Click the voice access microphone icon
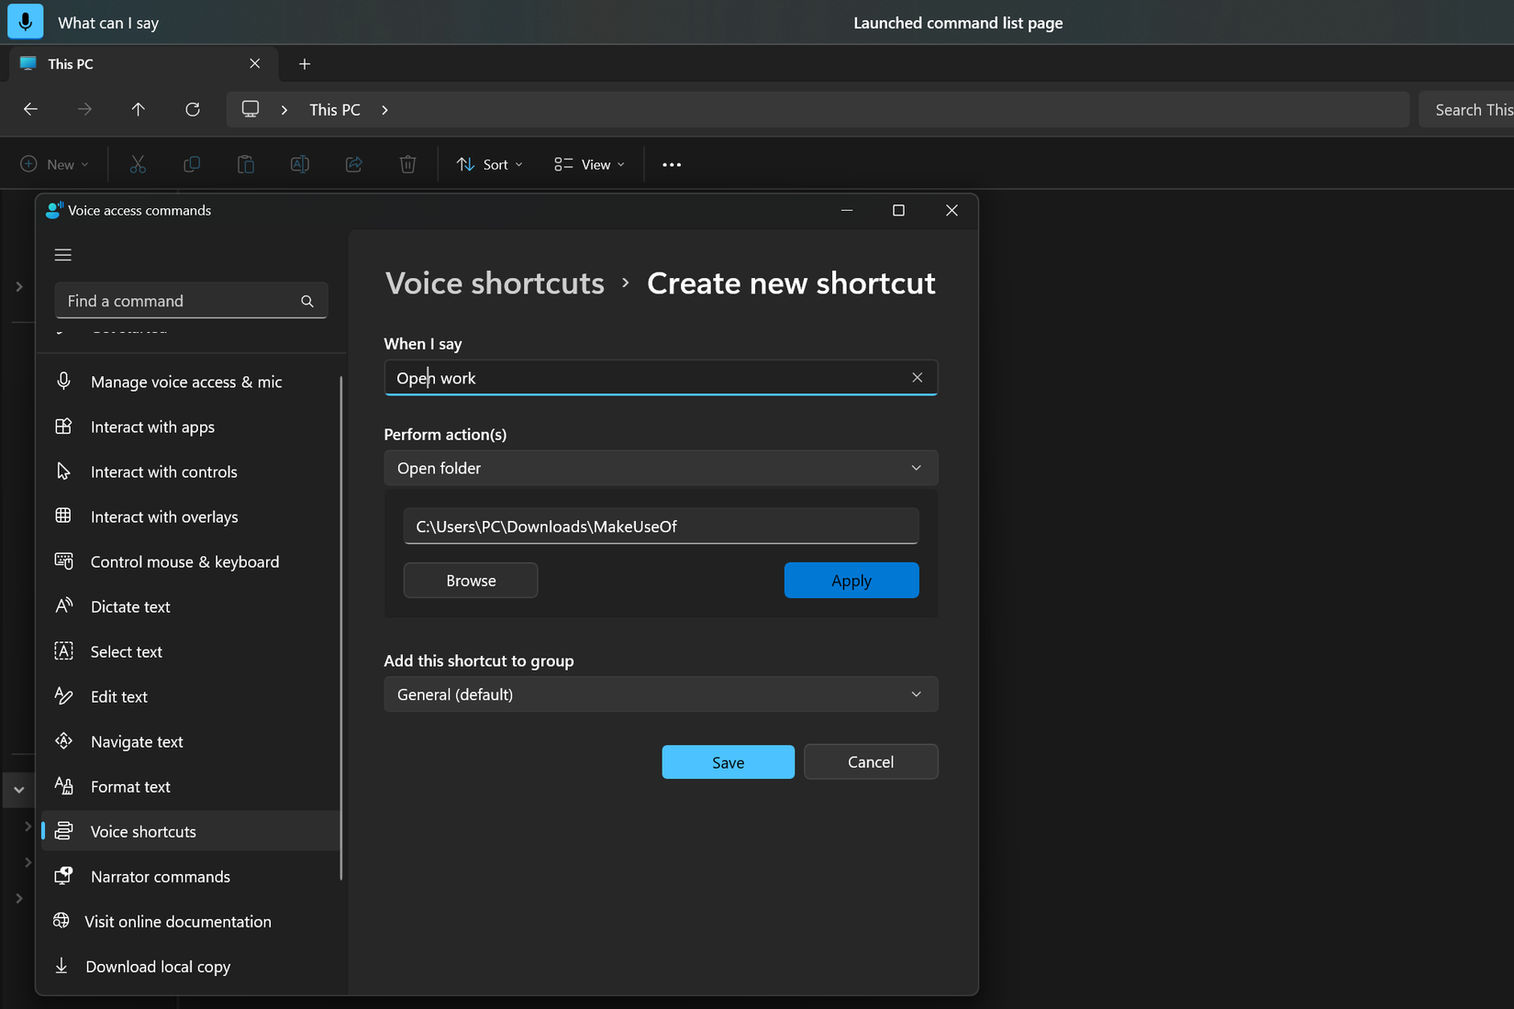Screen dimensions: 1514x1009 pos(26,22)
